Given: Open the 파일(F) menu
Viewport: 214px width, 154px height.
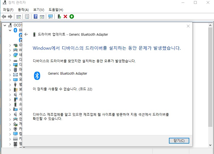Looking at the screenshot, I should point(8,10).
